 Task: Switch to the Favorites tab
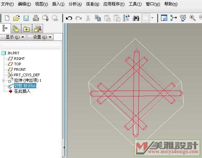(27, 28)
